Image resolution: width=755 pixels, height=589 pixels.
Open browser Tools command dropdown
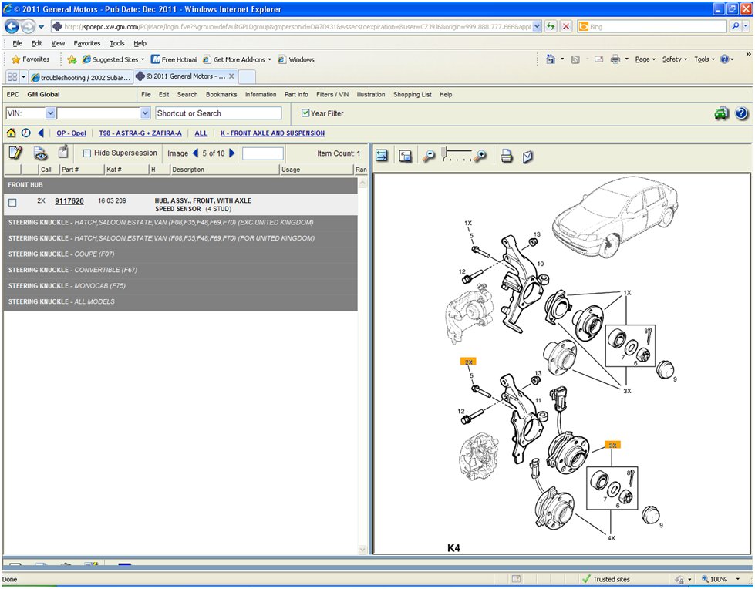point(704,59)
